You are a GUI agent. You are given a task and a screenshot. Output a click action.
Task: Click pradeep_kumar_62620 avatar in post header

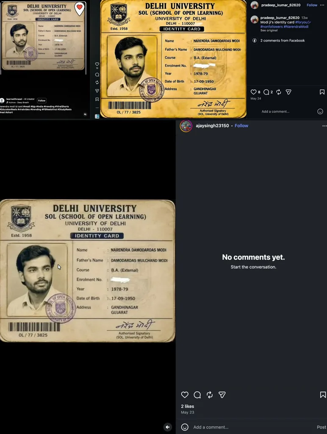click(255, 5)
